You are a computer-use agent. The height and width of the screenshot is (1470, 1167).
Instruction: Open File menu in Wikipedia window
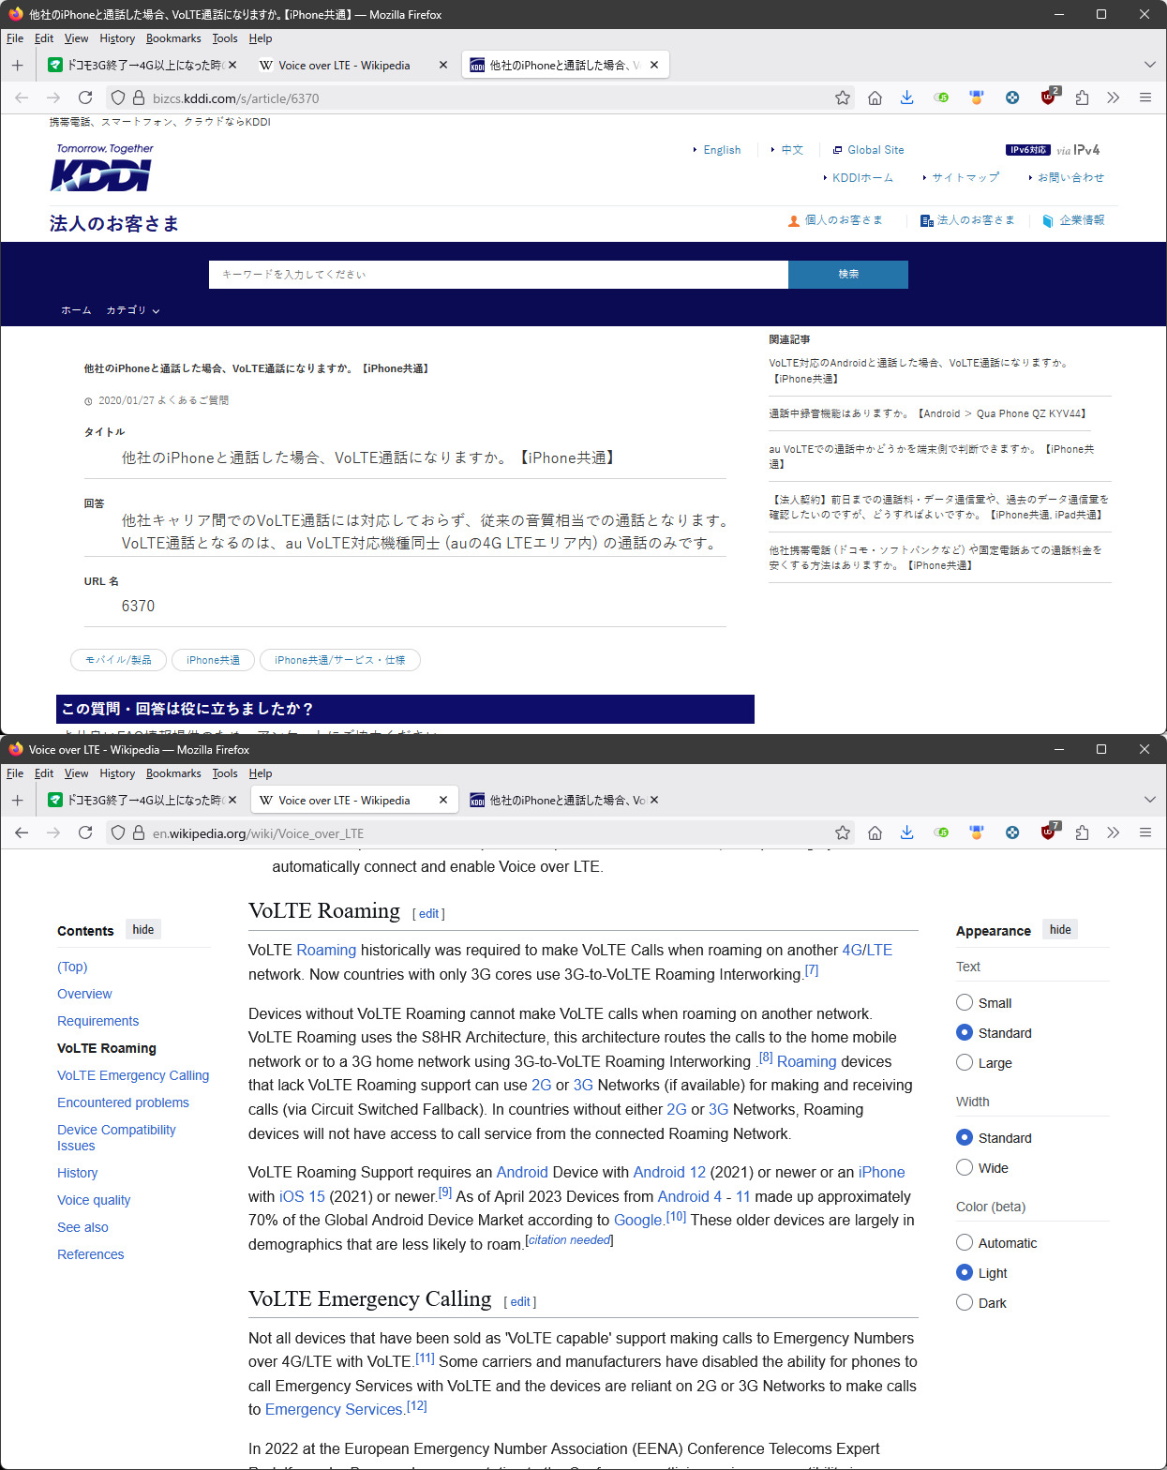coord(15,773)
